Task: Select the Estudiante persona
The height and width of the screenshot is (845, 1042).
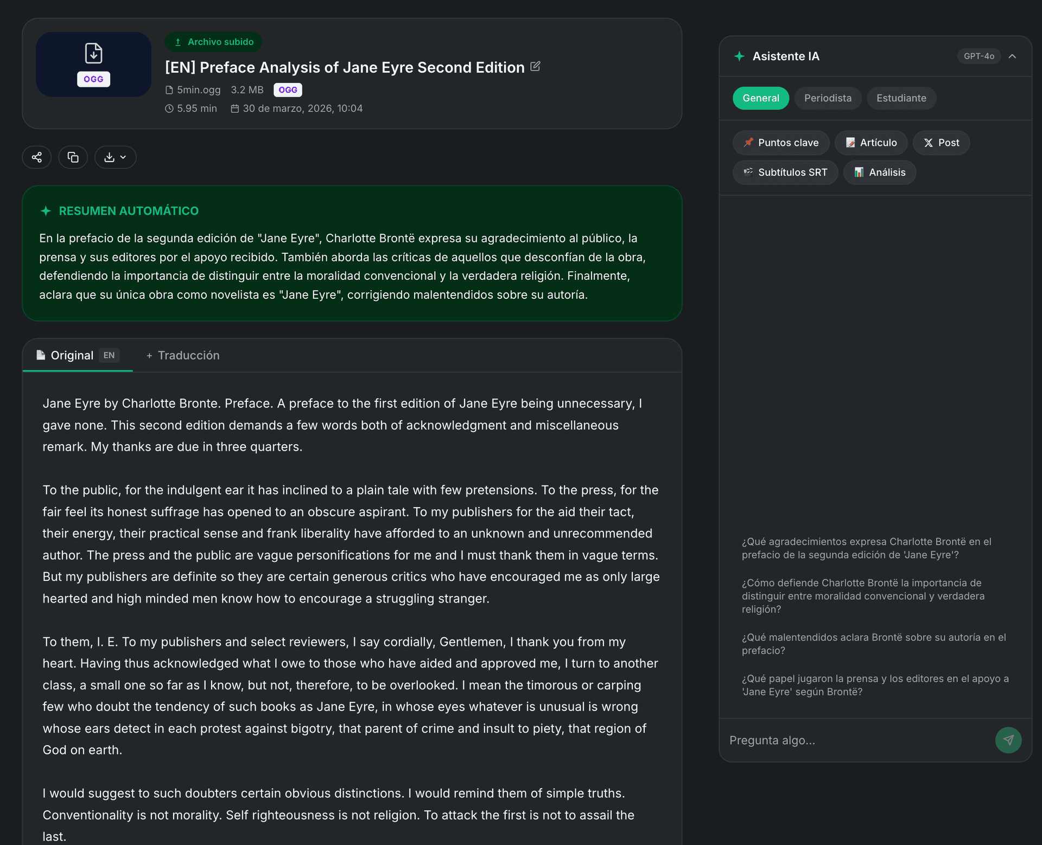Action: (x=901, y=98)
